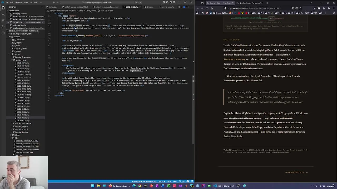Click the Run file play icon in the editor toolbar
Screen dimensions: 337x189
pyautogui.click(x=179, y=7)
